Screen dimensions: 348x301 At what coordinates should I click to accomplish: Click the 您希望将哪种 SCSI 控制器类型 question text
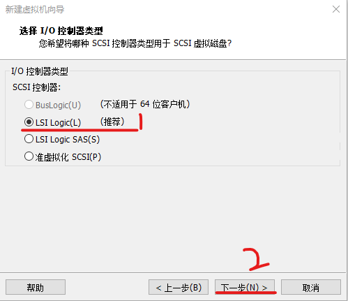135,43
